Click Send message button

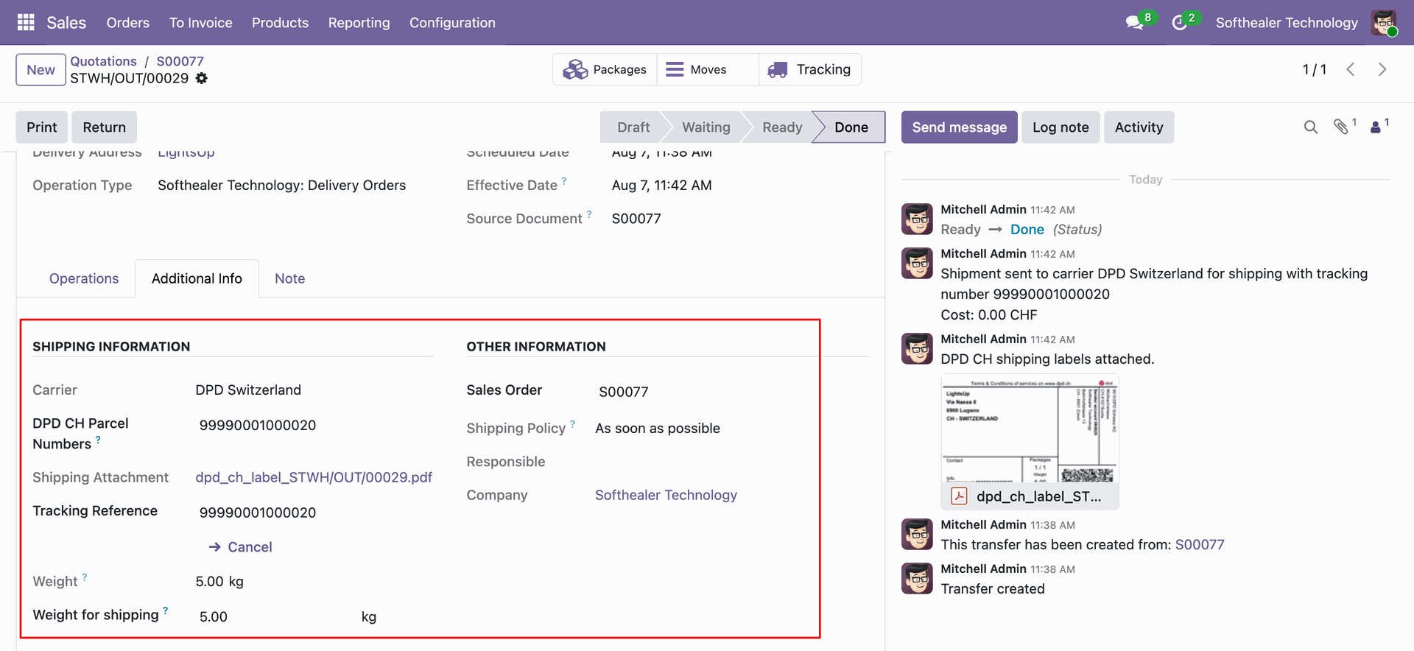point(960,127)
